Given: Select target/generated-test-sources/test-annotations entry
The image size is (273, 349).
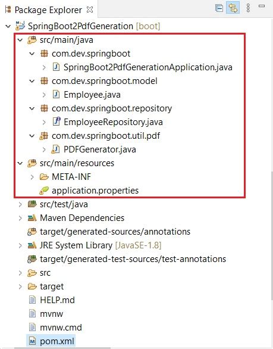Looking at the screenshot, I should tap(133, 259).
